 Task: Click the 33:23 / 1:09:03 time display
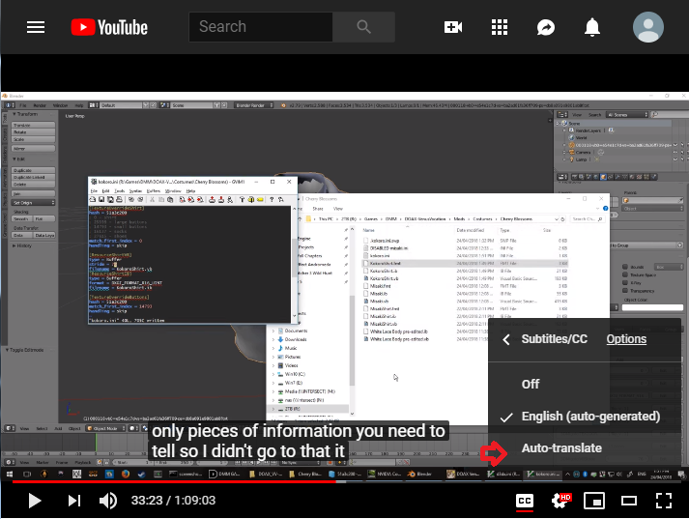(x=174, y=501)
